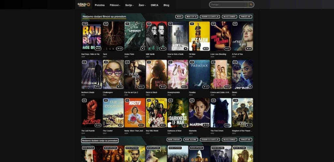Click the play badge on Bionic
This screenshot has height=162, width=334.
click(250, 87)
